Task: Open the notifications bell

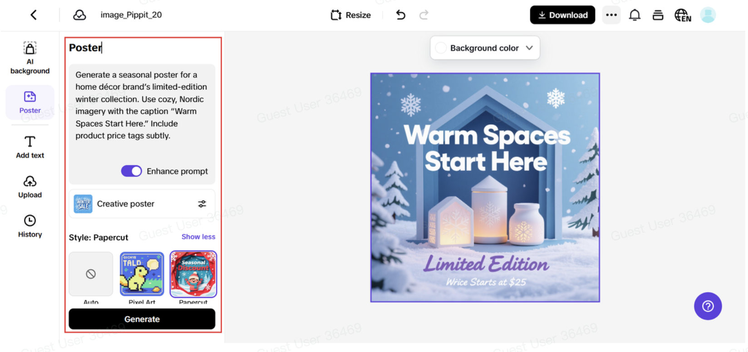Action: pyautogui.click(x=635, y=15)
